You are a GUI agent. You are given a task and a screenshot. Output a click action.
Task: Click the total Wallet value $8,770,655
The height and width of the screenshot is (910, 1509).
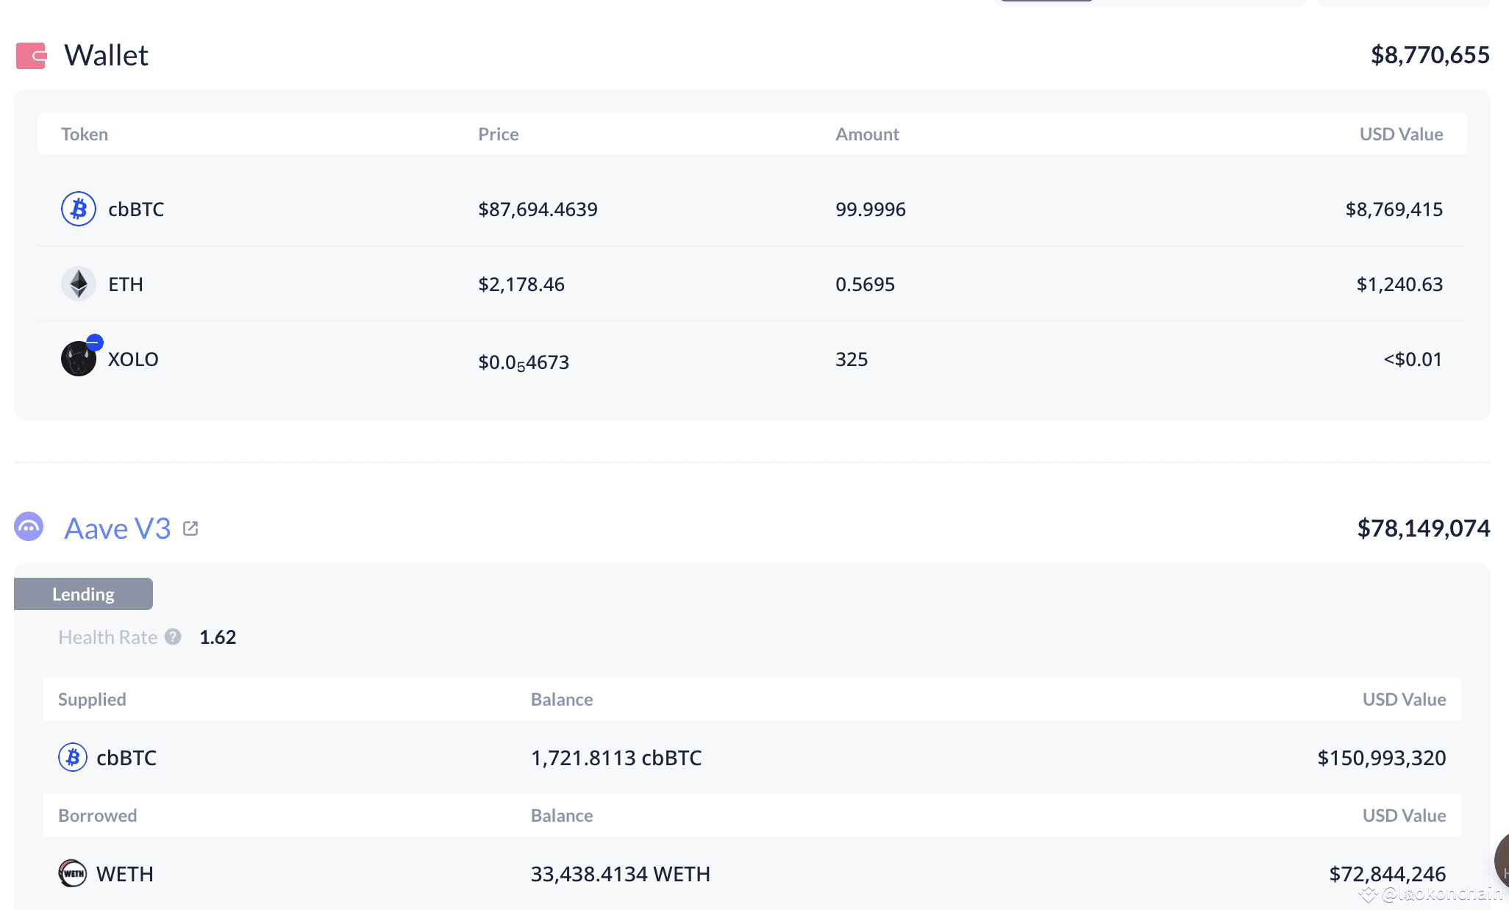(x=1429, y=54)
